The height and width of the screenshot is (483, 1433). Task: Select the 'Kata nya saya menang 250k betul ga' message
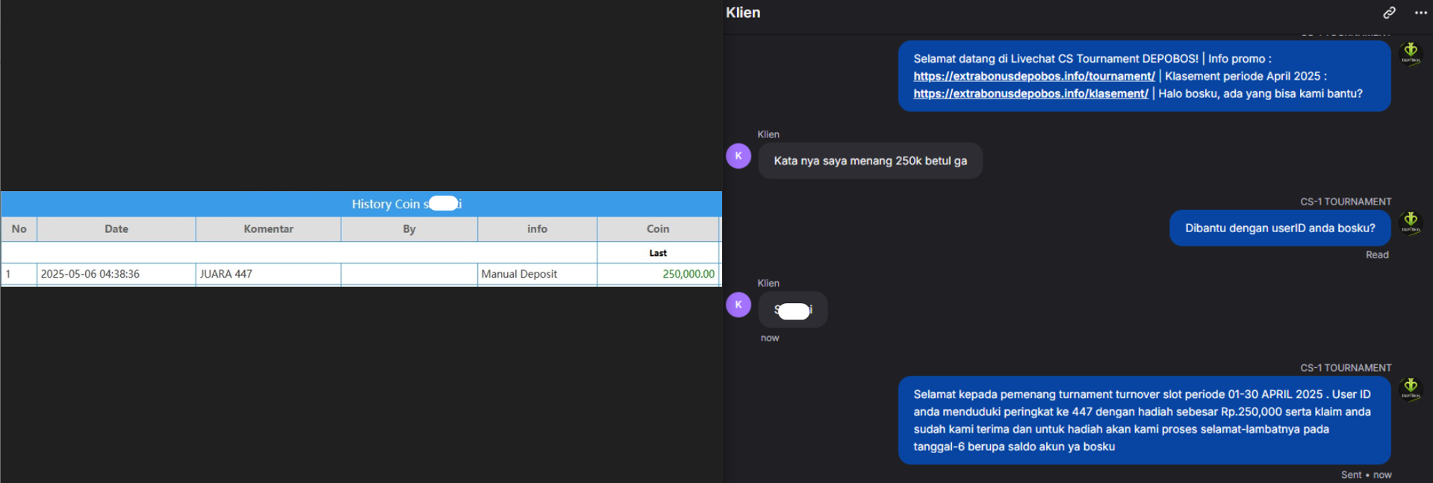point(870,161)
